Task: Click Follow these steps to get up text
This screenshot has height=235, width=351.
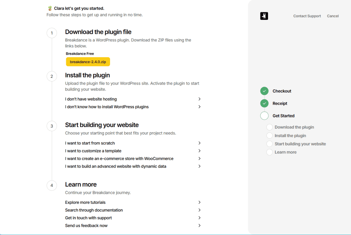Action: point(95,15)
